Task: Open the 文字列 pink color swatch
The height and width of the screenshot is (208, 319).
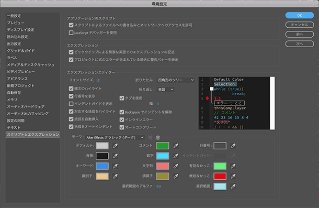Action: 163,166
